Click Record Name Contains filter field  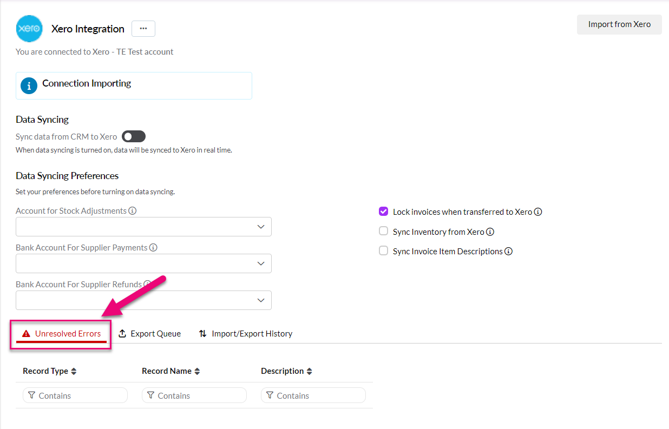[x=194, y=395]
